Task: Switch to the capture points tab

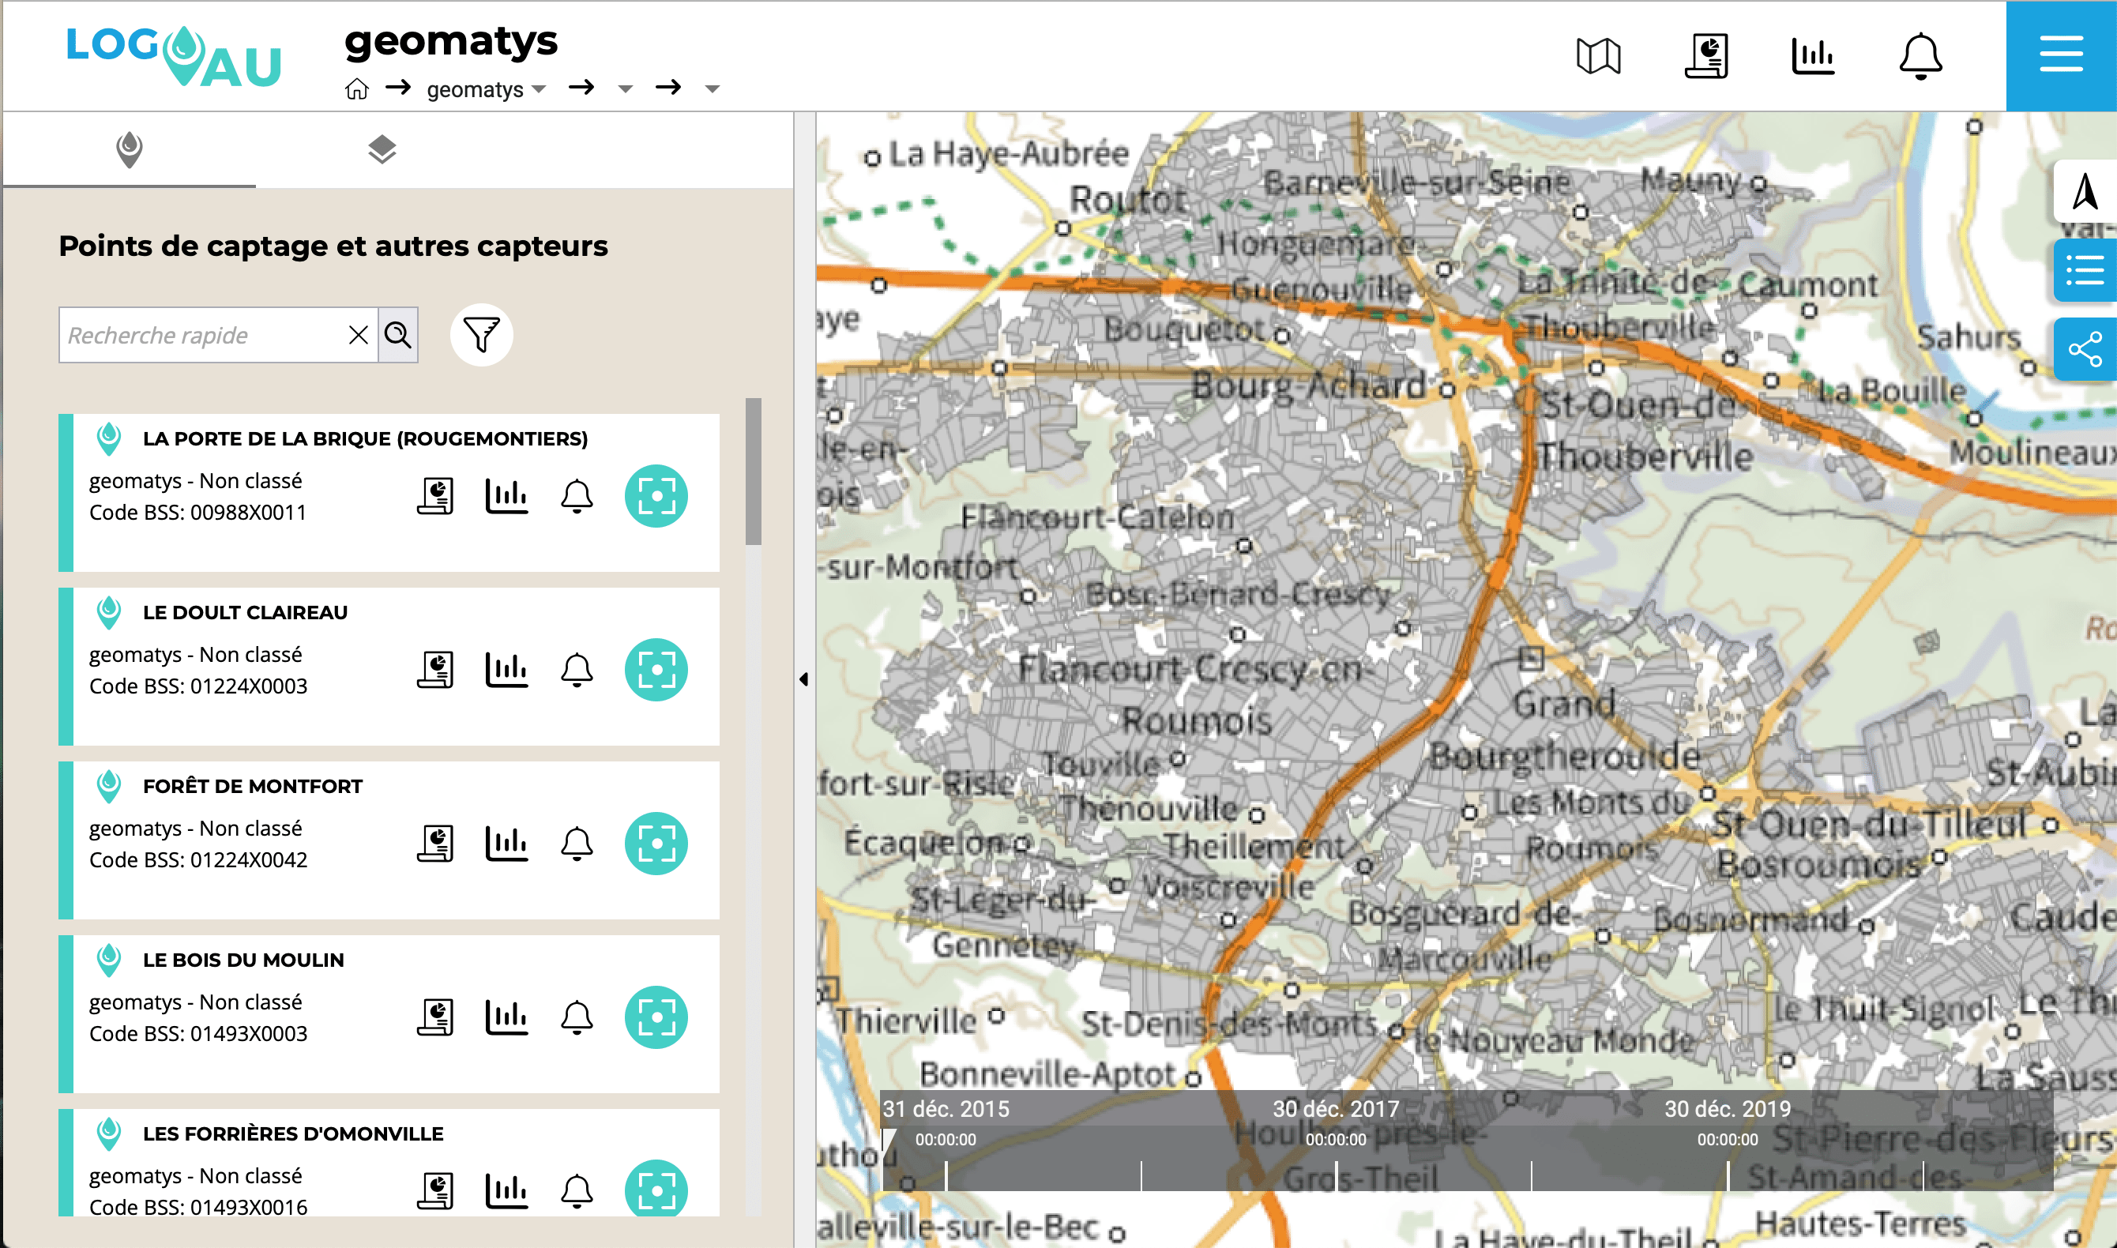Action: coord(130,150)
